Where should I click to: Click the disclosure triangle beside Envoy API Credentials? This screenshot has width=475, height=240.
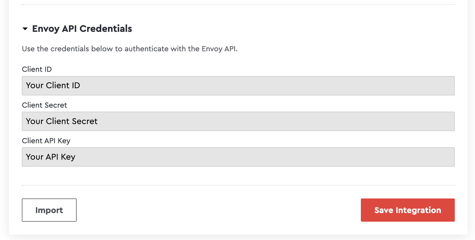(26, 29)
